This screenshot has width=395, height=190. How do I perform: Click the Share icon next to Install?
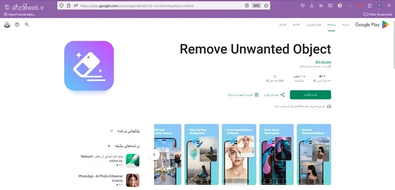tap(282, 95)
